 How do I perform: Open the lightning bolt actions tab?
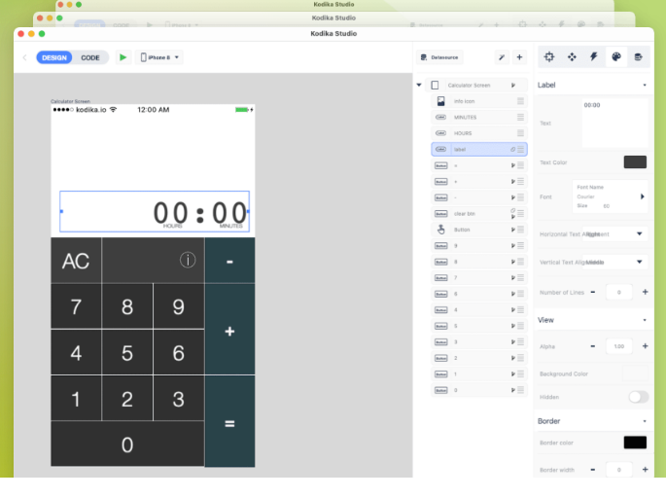coord(594,57)
